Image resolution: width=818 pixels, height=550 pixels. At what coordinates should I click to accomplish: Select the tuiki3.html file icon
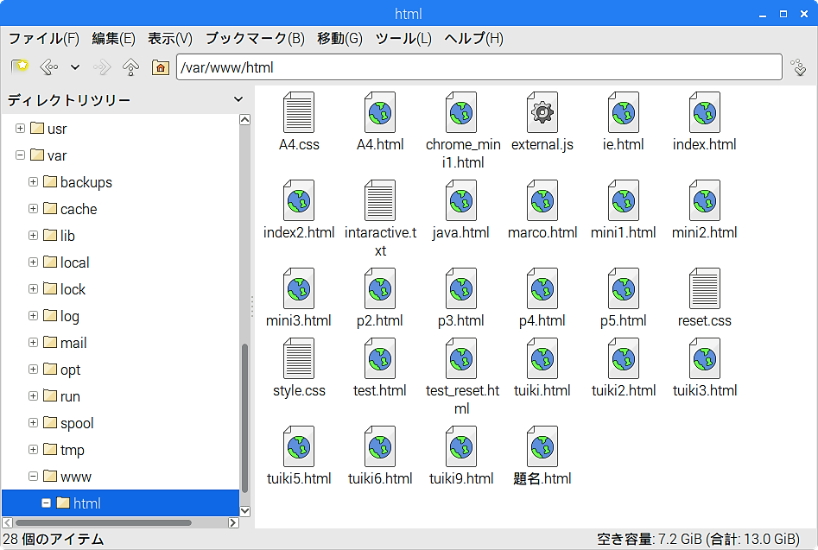704,358
